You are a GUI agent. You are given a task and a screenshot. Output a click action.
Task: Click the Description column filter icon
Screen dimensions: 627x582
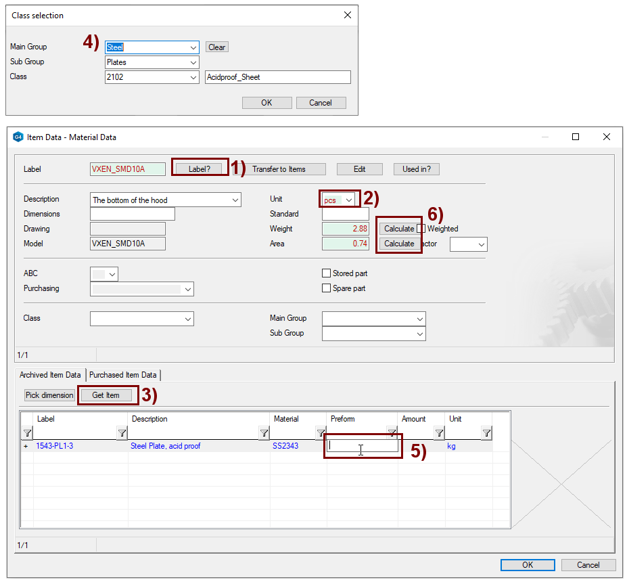pyautogui.click(x=263, y=433)
